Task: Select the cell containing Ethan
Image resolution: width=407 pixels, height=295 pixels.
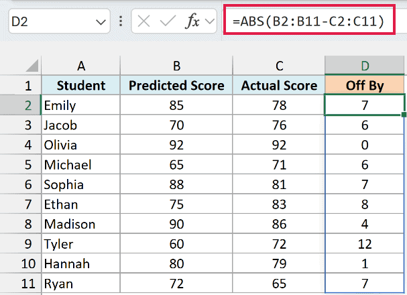Action: [80, 204]
